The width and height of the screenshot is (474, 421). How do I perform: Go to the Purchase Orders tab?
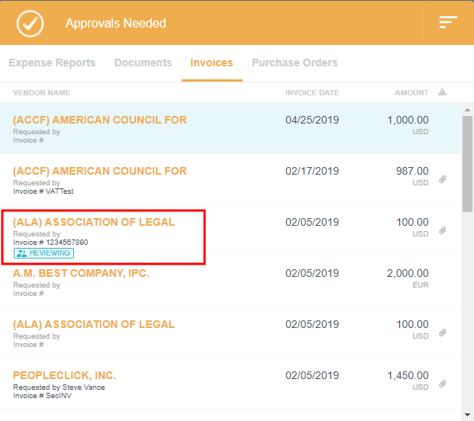click(295, 63)
